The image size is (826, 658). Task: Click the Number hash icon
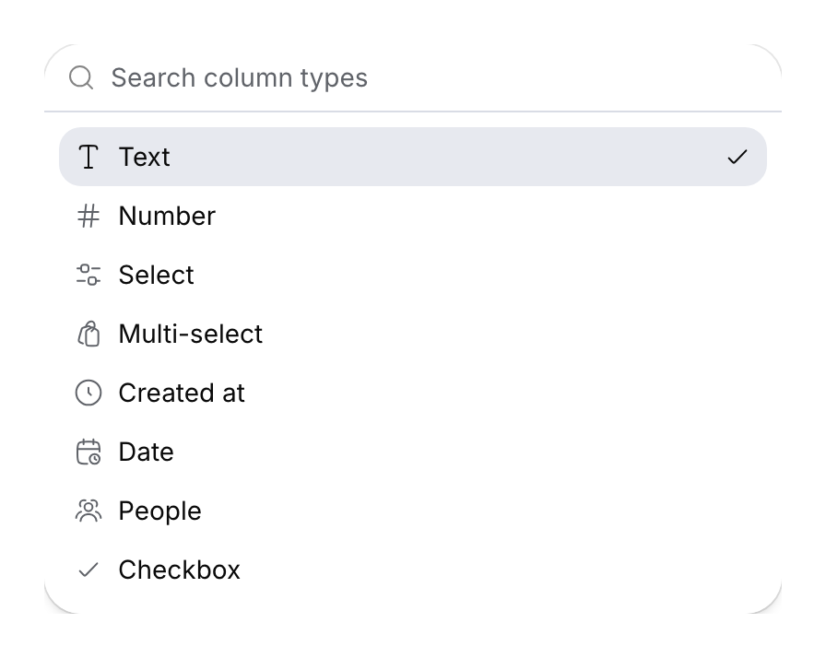click(x=88, y=216)
